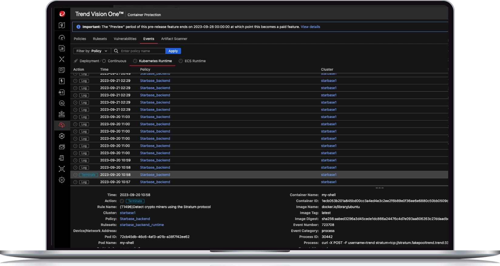Open the starbase_backend_runtime Rulesets link
500x266 pixels.
(142, 225)
